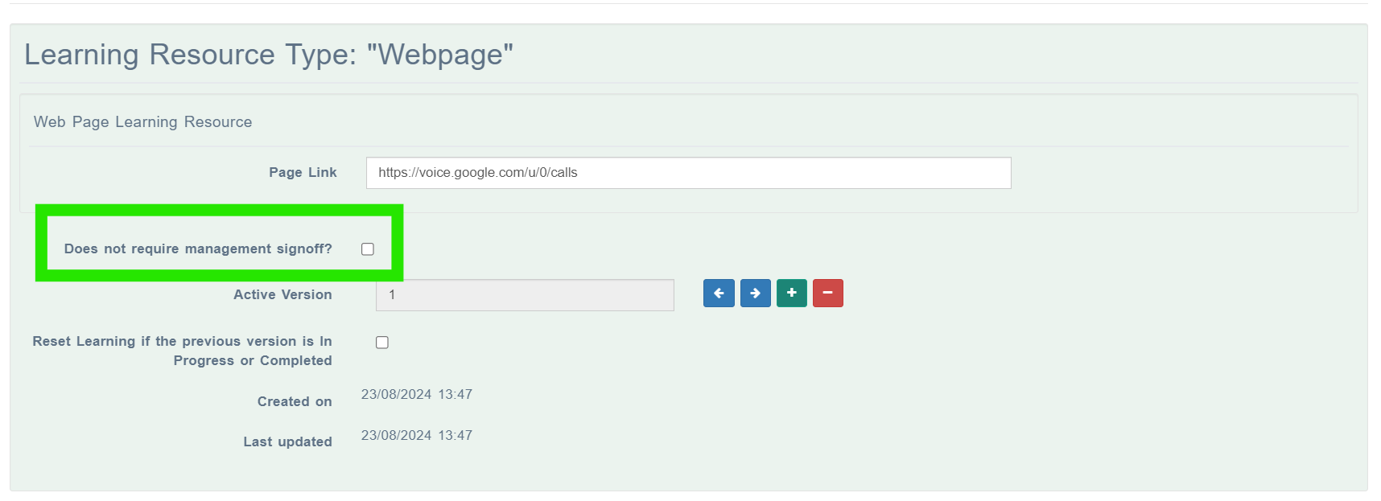Click the 'Active Version' label
Viewport: 1381px width, 501px height.
point(282,294)
